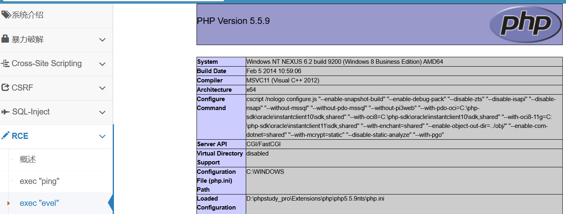Expand the 暴力破解 menu chevron
Screen dimensions: 566x214
(102, 40)
